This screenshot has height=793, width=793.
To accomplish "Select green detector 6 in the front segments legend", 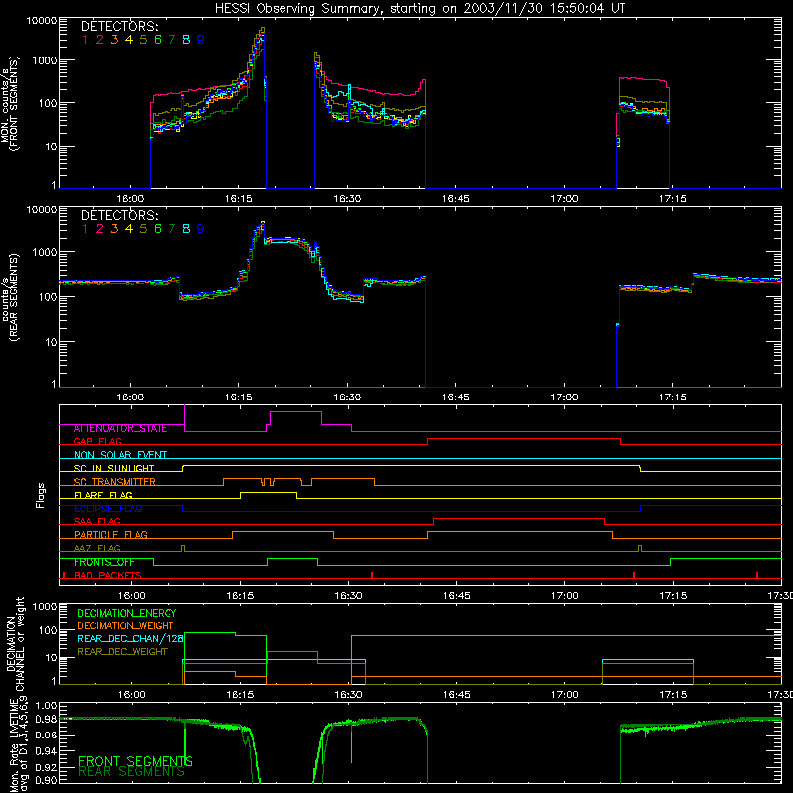I will (x=158, y=39).
